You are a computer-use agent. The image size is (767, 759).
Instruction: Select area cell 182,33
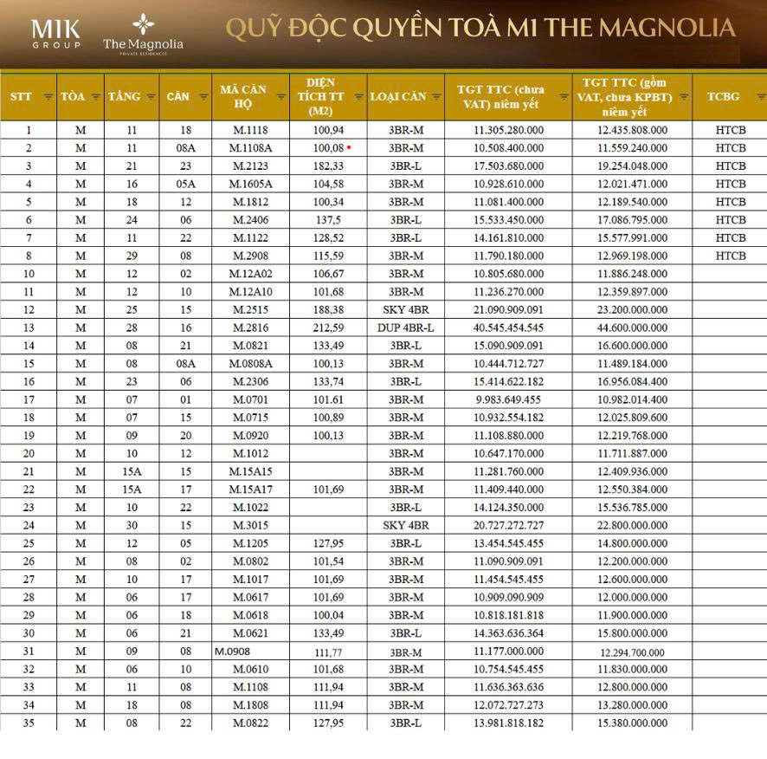click(328, 166)
